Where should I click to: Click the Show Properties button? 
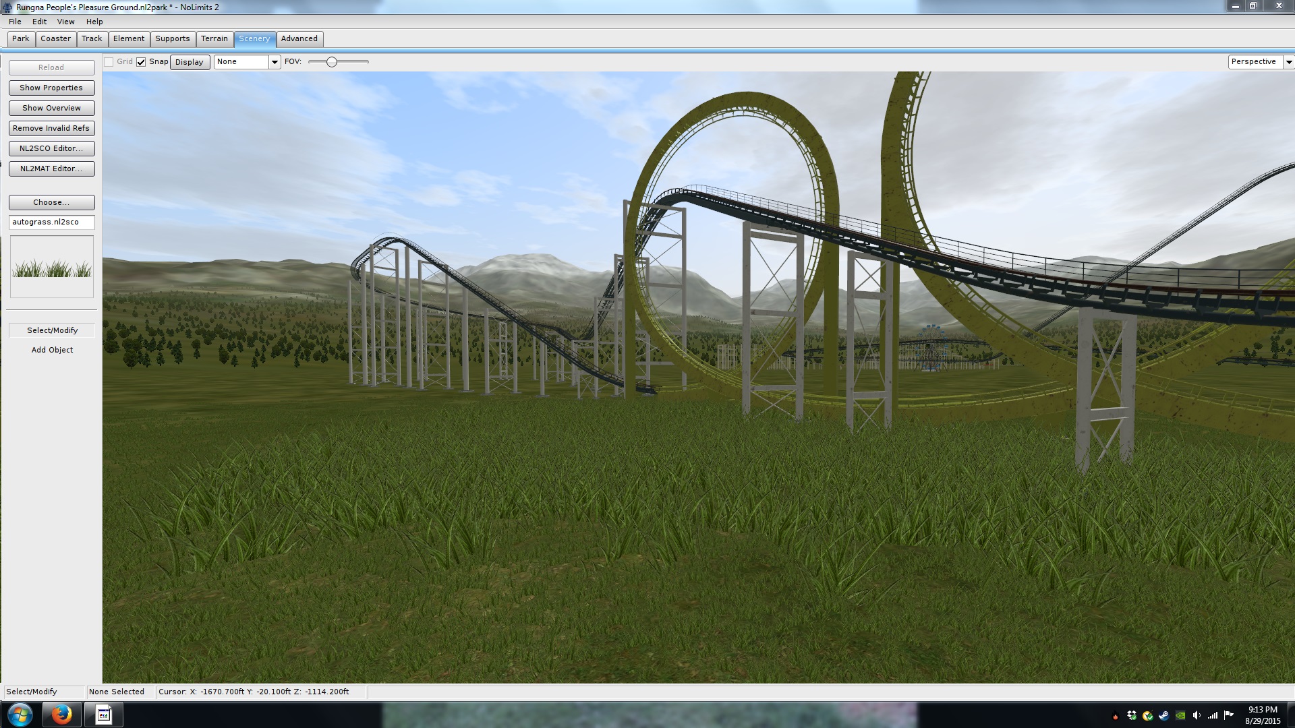click(x=51, y=88)
